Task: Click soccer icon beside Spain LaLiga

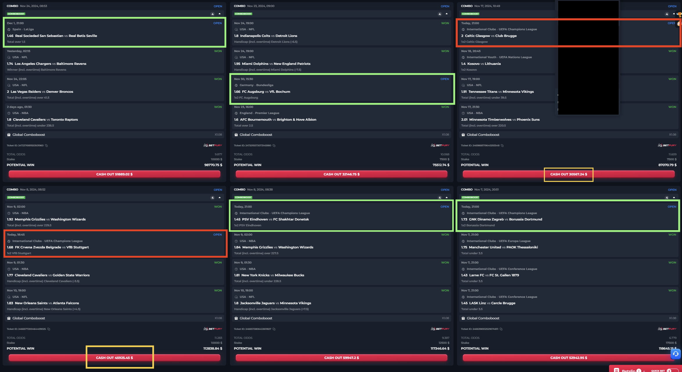Action: pyautogui.click(x=9, y=29)
